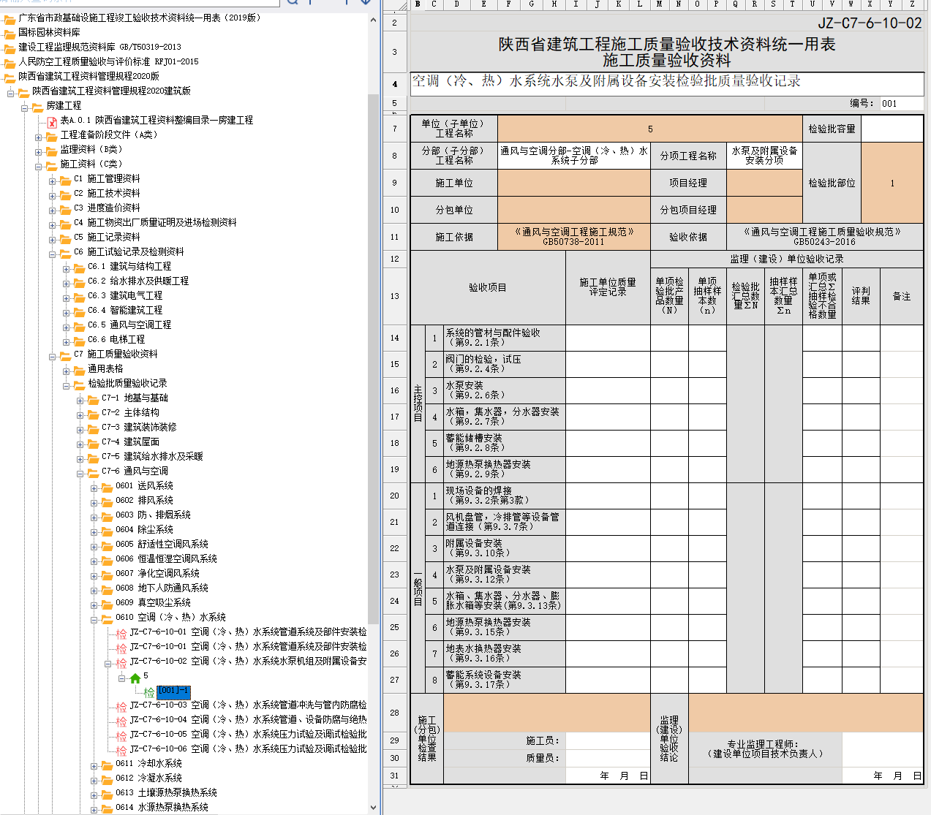The width and height of the screenshot is (931, 815).
Task: Collapse the 0610 空调（冷、热）水系统 node
Action: (94, 619)
